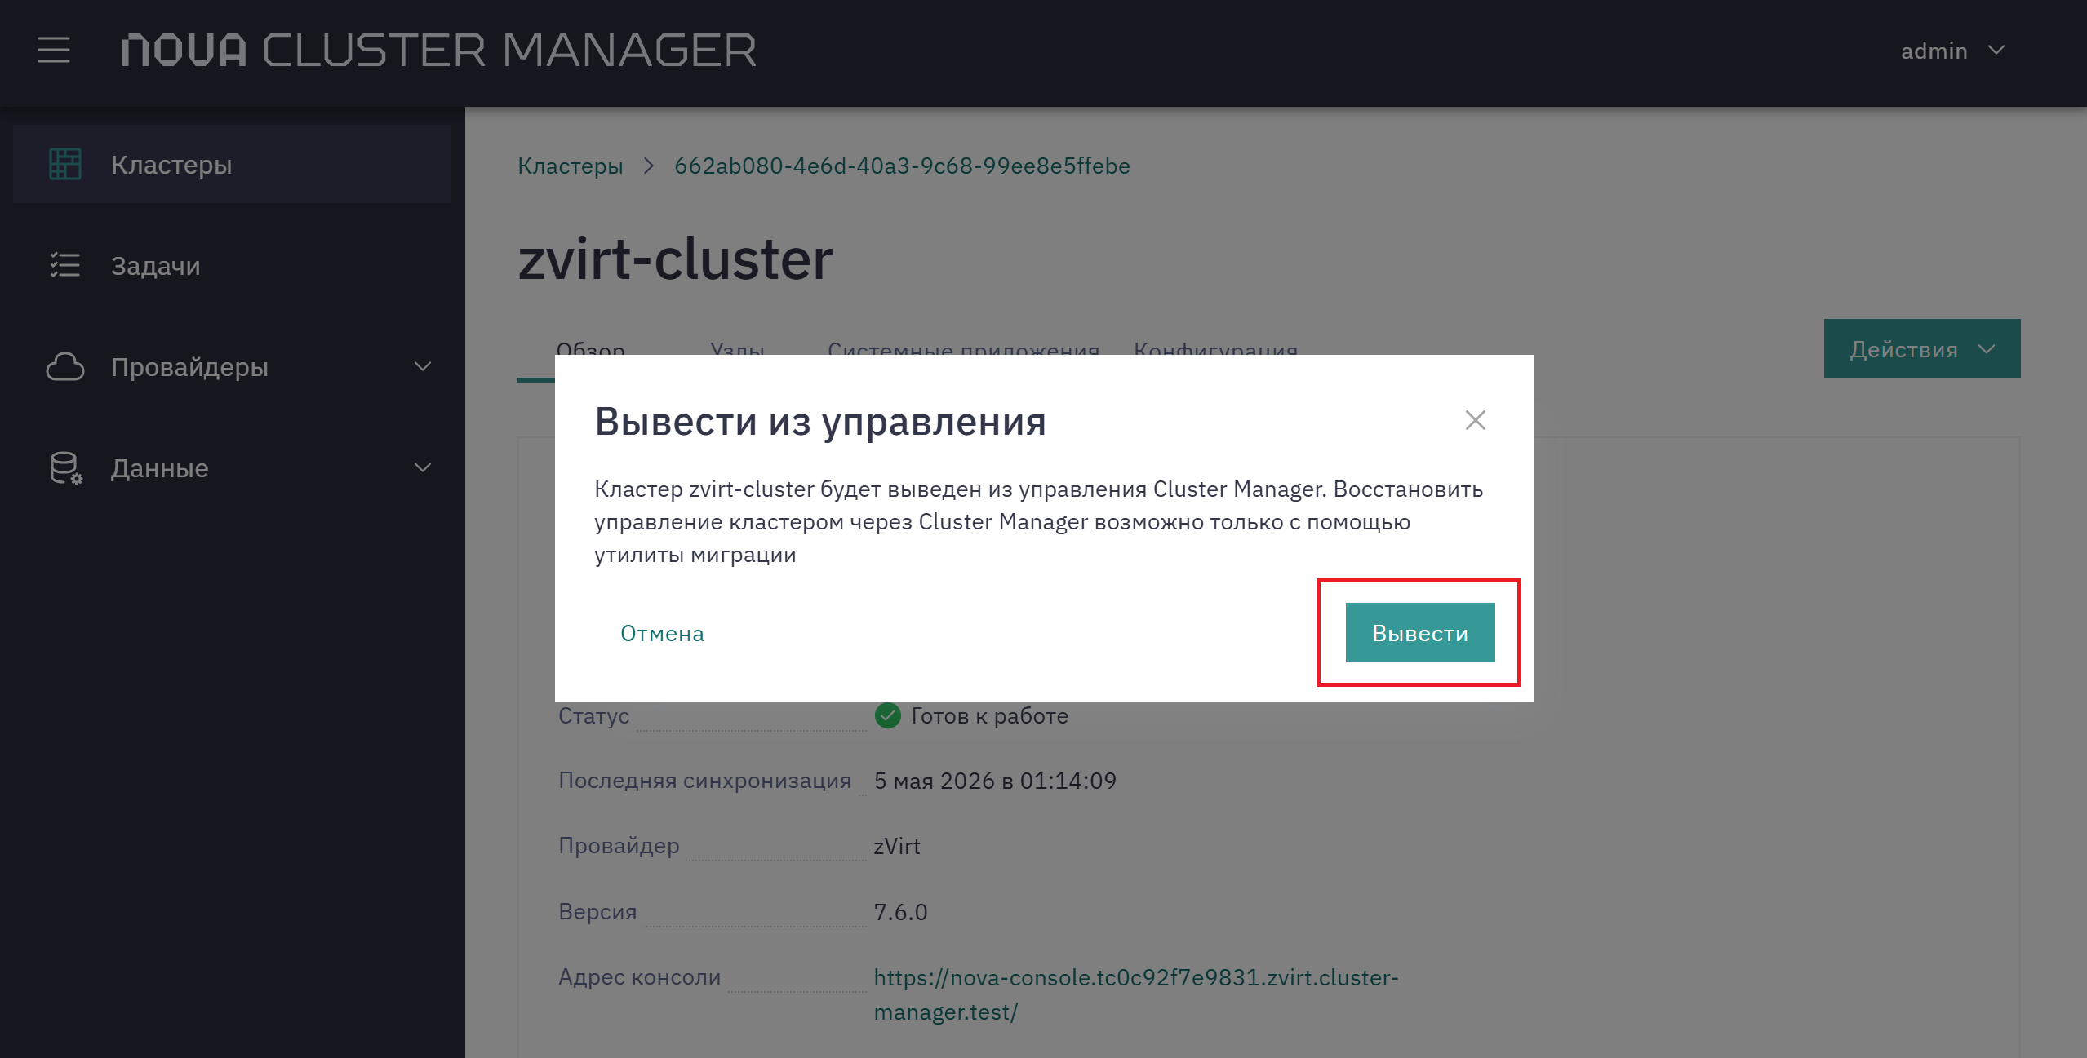The width and height of the screenshot is (2087, 1058).
Task: Switch to the Конфигурация tab
Action: [x=1215, y=349]
